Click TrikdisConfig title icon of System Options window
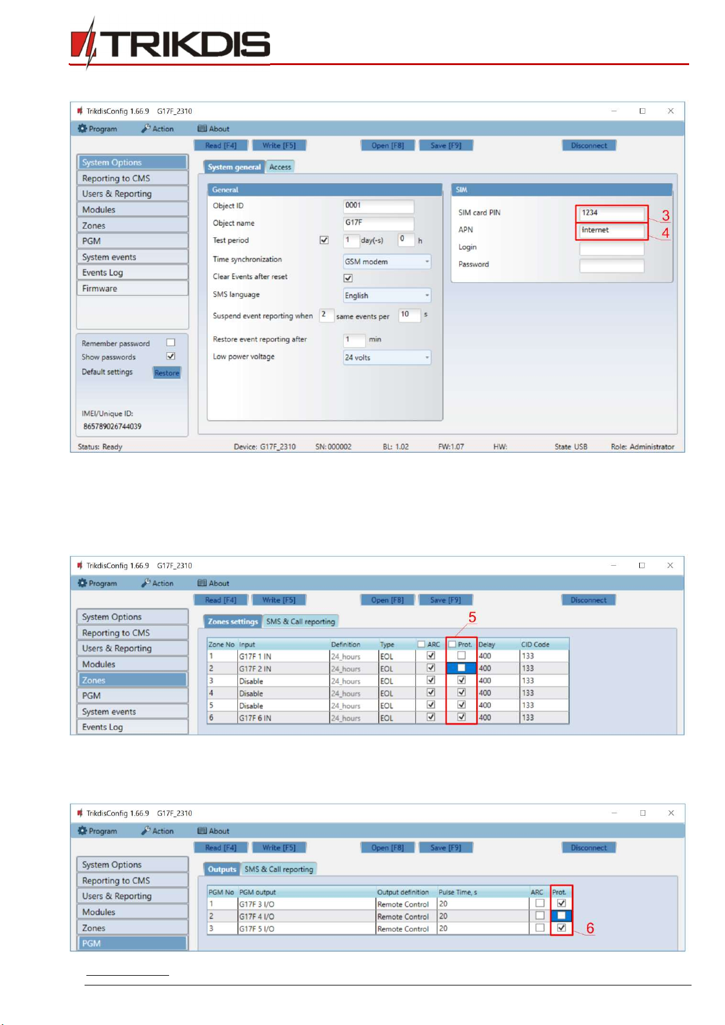Screen dimensions: 725x1025 [x=80, y=111]
